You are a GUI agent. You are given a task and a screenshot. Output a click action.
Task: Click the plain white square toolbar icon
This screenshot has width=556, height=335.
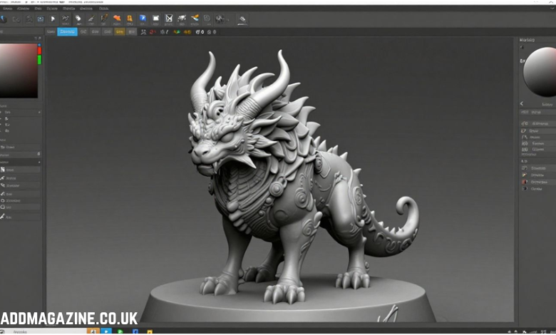click(x=155, y=19)
